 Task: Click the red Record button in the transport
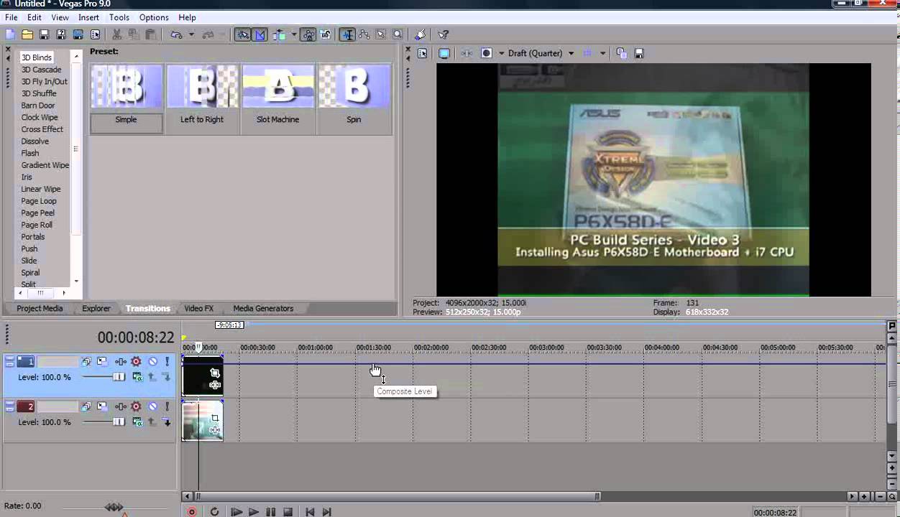pyautogui.click(x=192, y=512)
